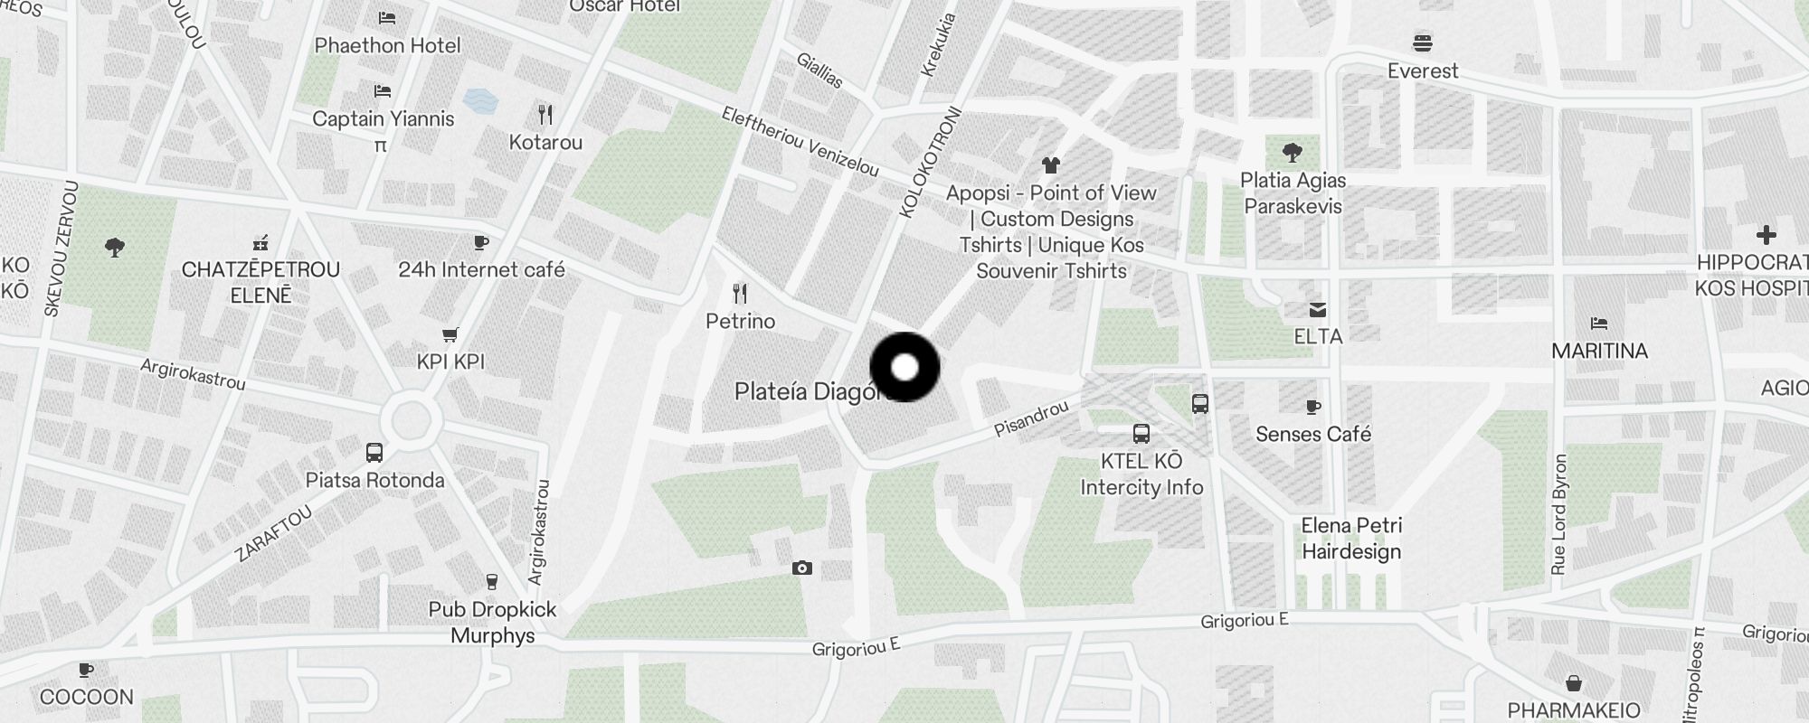Screen dimensions: 1809x723
Task: Click the Kotarou restaurant fork icon
Action: click(545, 115)
